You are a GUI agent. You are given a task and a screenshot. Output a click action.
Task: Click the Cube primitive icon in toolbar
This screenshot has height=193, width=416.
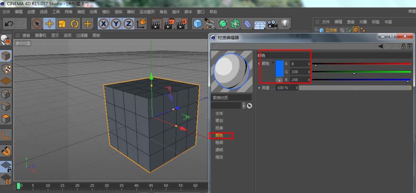click(198, 24)
